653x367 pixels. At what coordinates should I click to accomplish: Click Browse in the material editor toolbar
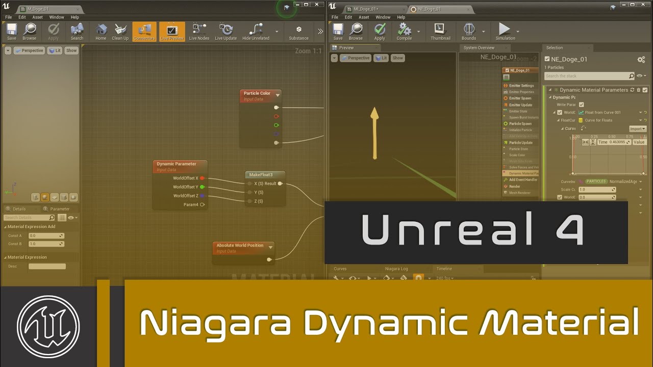29,32
